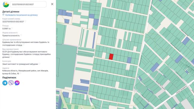This screenshot has height=109, width=194.
Task: Click the copy icon beside the Категорія value
Action: 39,64
